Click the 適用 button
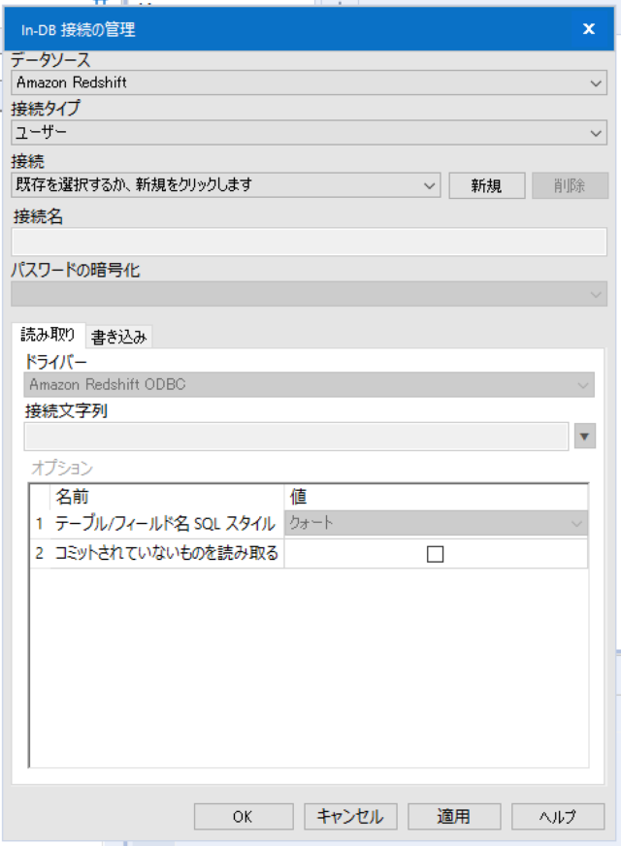The width and height of the screenshot is (621, 846). point(454,816)
